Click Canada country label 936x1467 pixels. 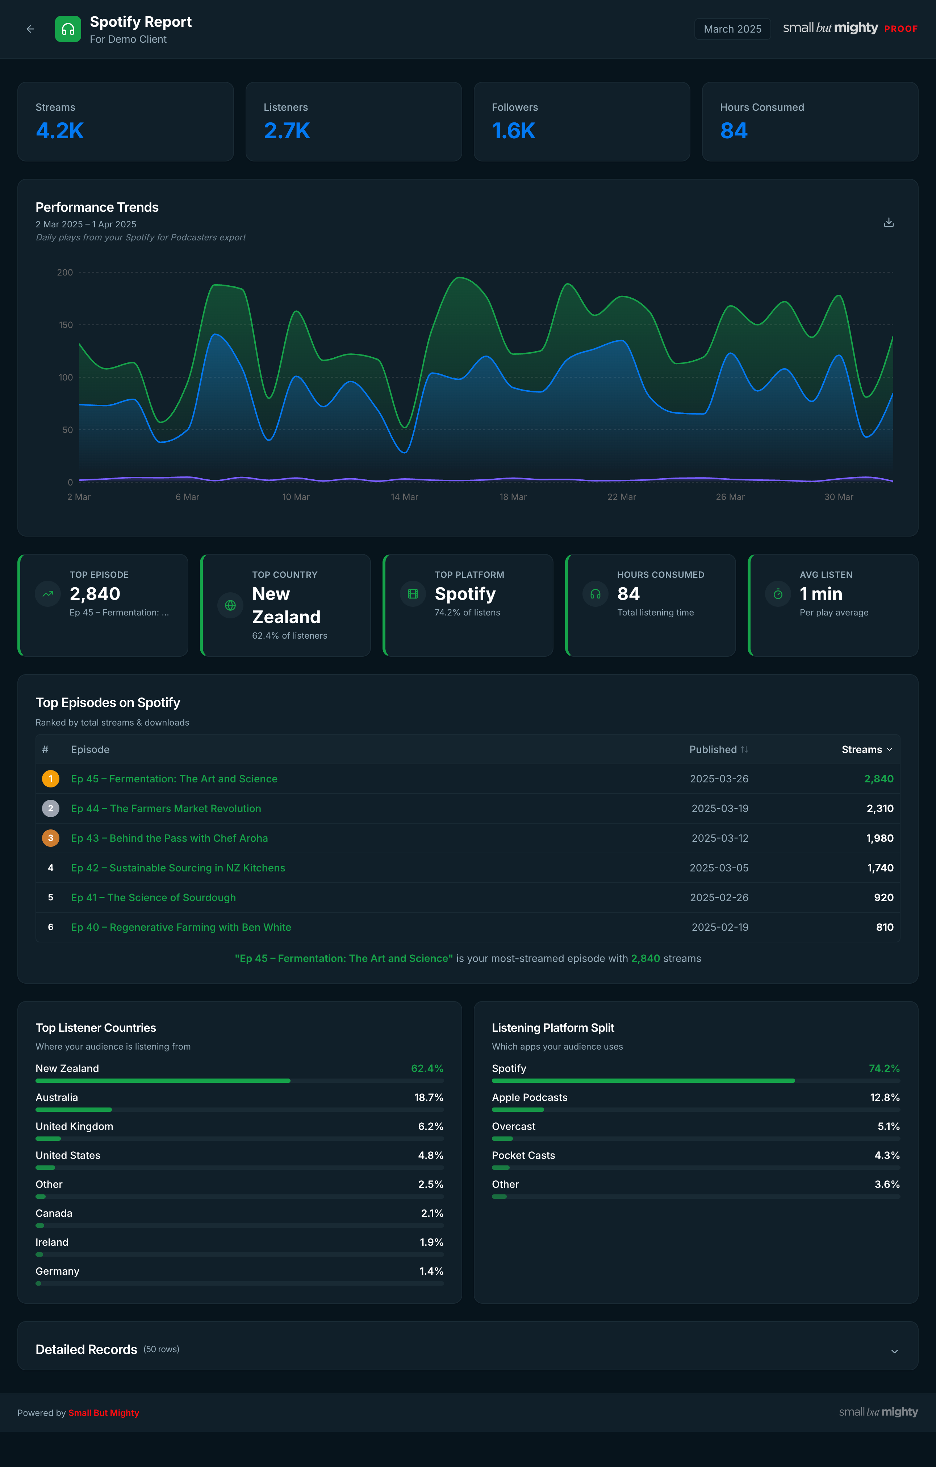pyautogui.click(x=54, y=1213)
